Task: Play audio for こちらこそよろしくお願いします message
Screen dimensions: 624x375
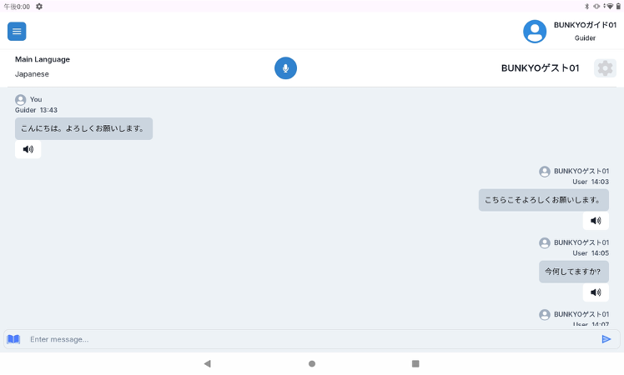Action: (x=596, y=221)
